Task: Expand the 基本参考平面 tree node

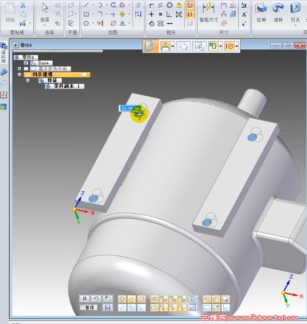Action: (19, 69)
